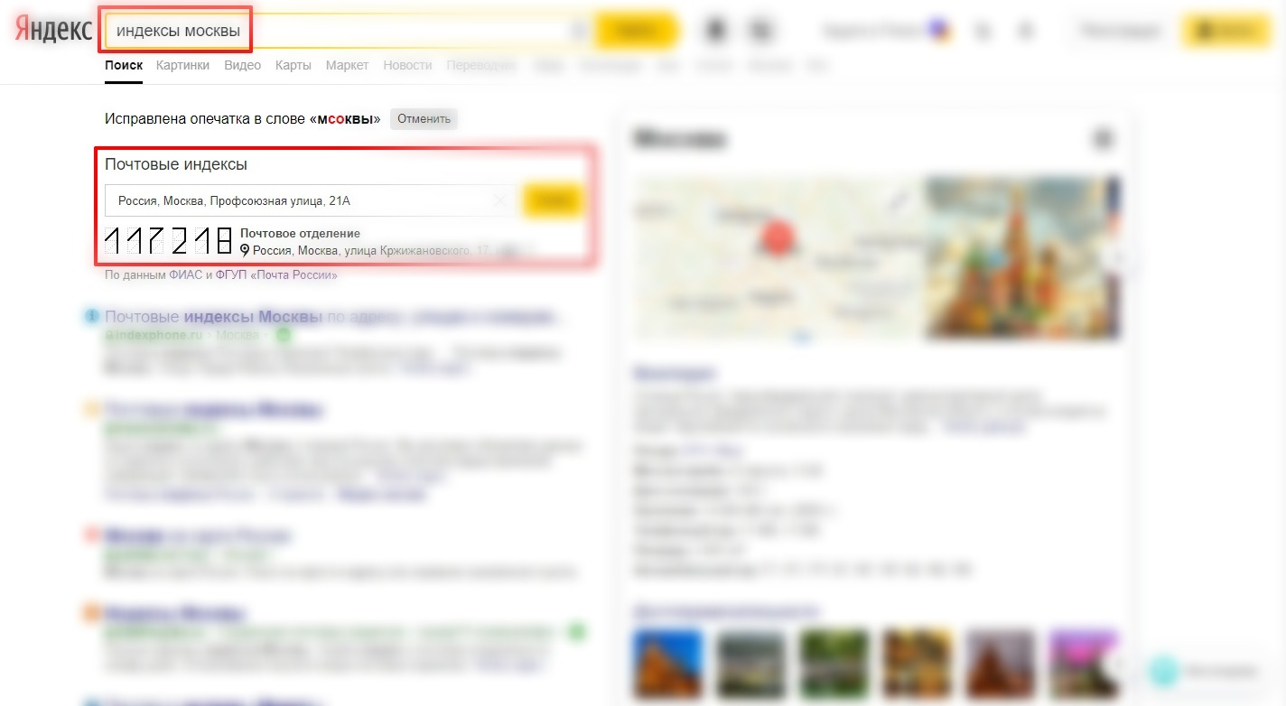Open the Видео tab

click(x=243, y=65)
